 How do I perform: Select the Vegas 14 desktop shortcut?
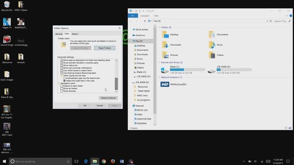tap(7, 23)
